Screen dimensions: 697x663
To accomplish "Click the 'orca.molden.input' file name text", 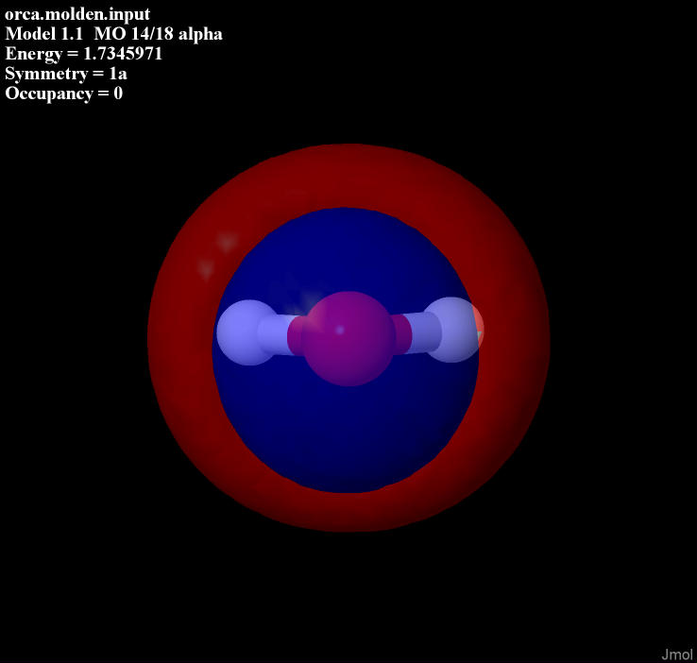I will pyautogui.click(x=77, y=15).
